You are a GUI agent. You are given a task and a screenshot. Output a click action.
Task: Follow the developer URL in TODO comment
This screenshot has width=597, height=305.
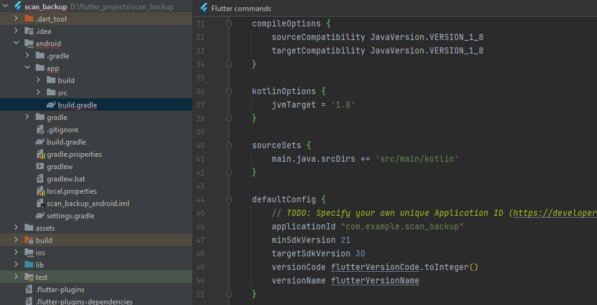[x=555, y=213]
